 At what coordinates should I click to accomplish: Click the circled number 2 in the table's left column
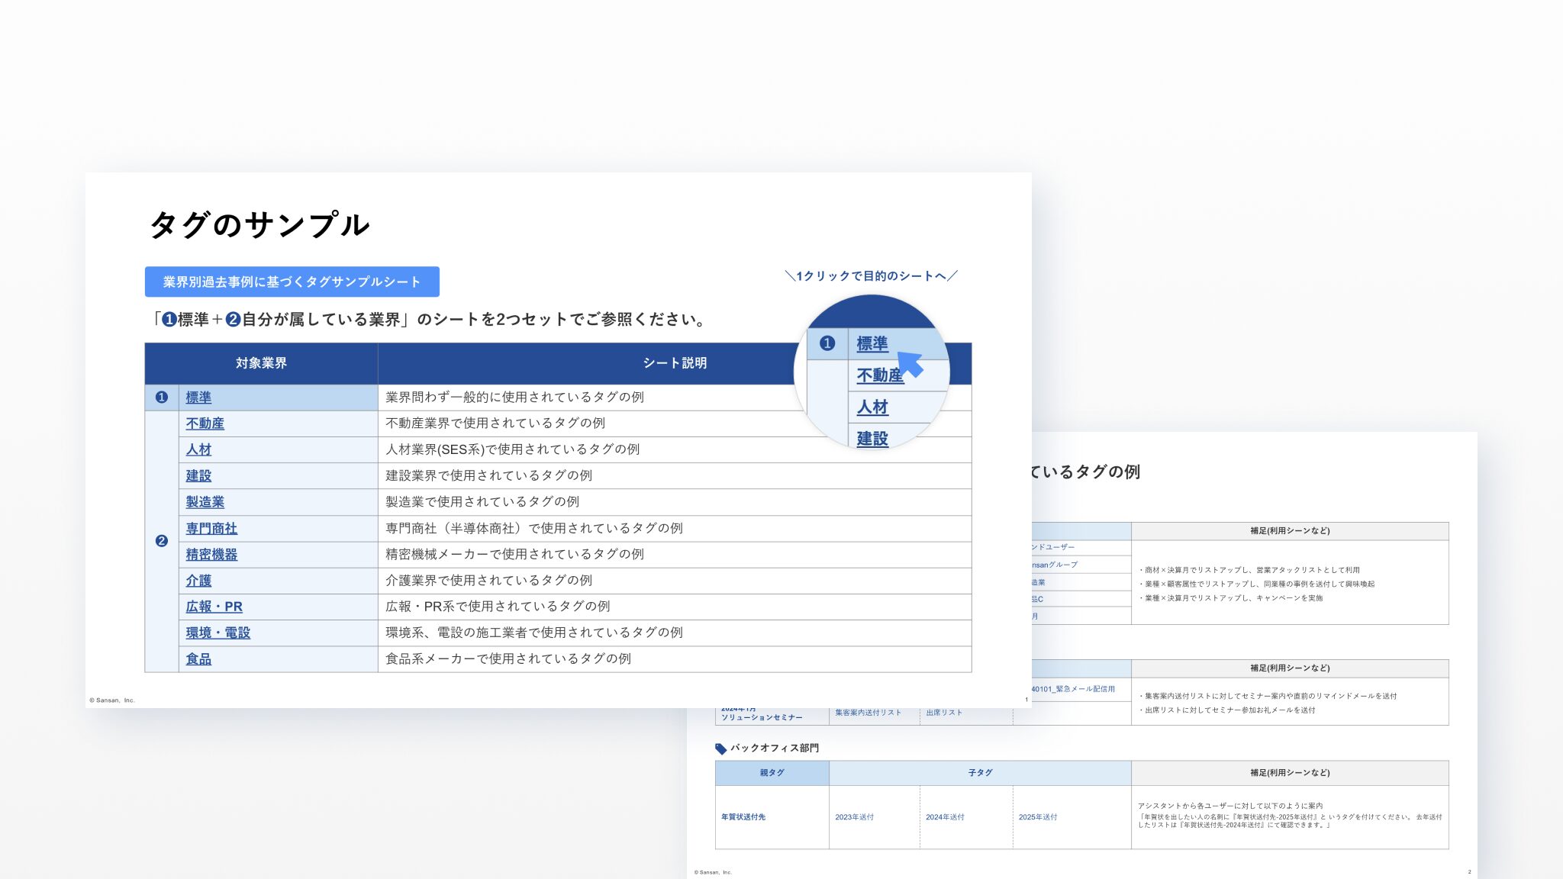(x=161, y=541)
